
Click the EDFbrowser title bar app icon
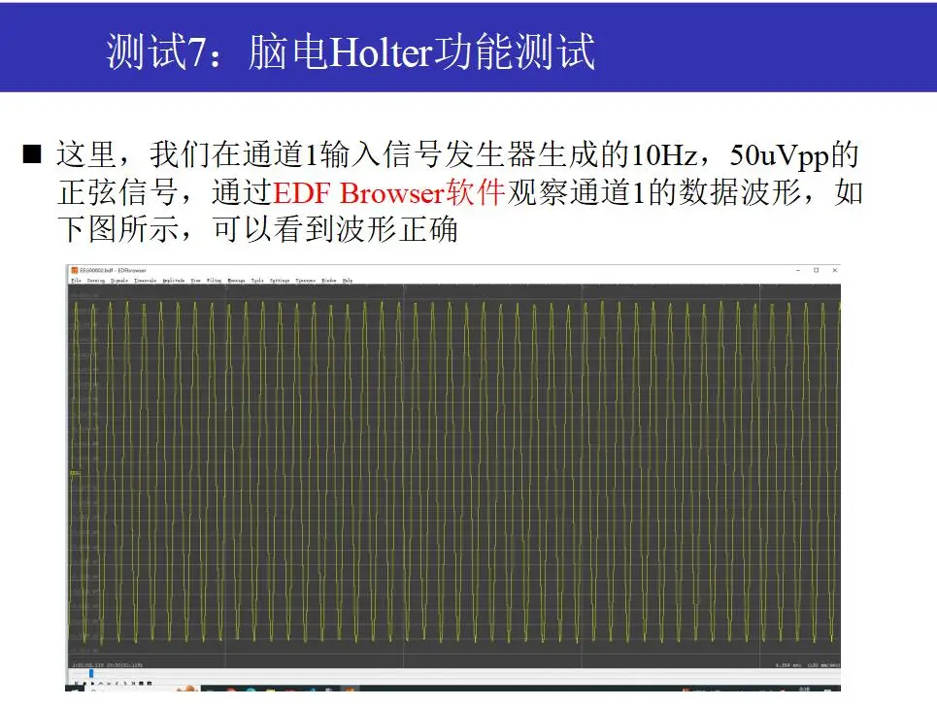[72, 269]
